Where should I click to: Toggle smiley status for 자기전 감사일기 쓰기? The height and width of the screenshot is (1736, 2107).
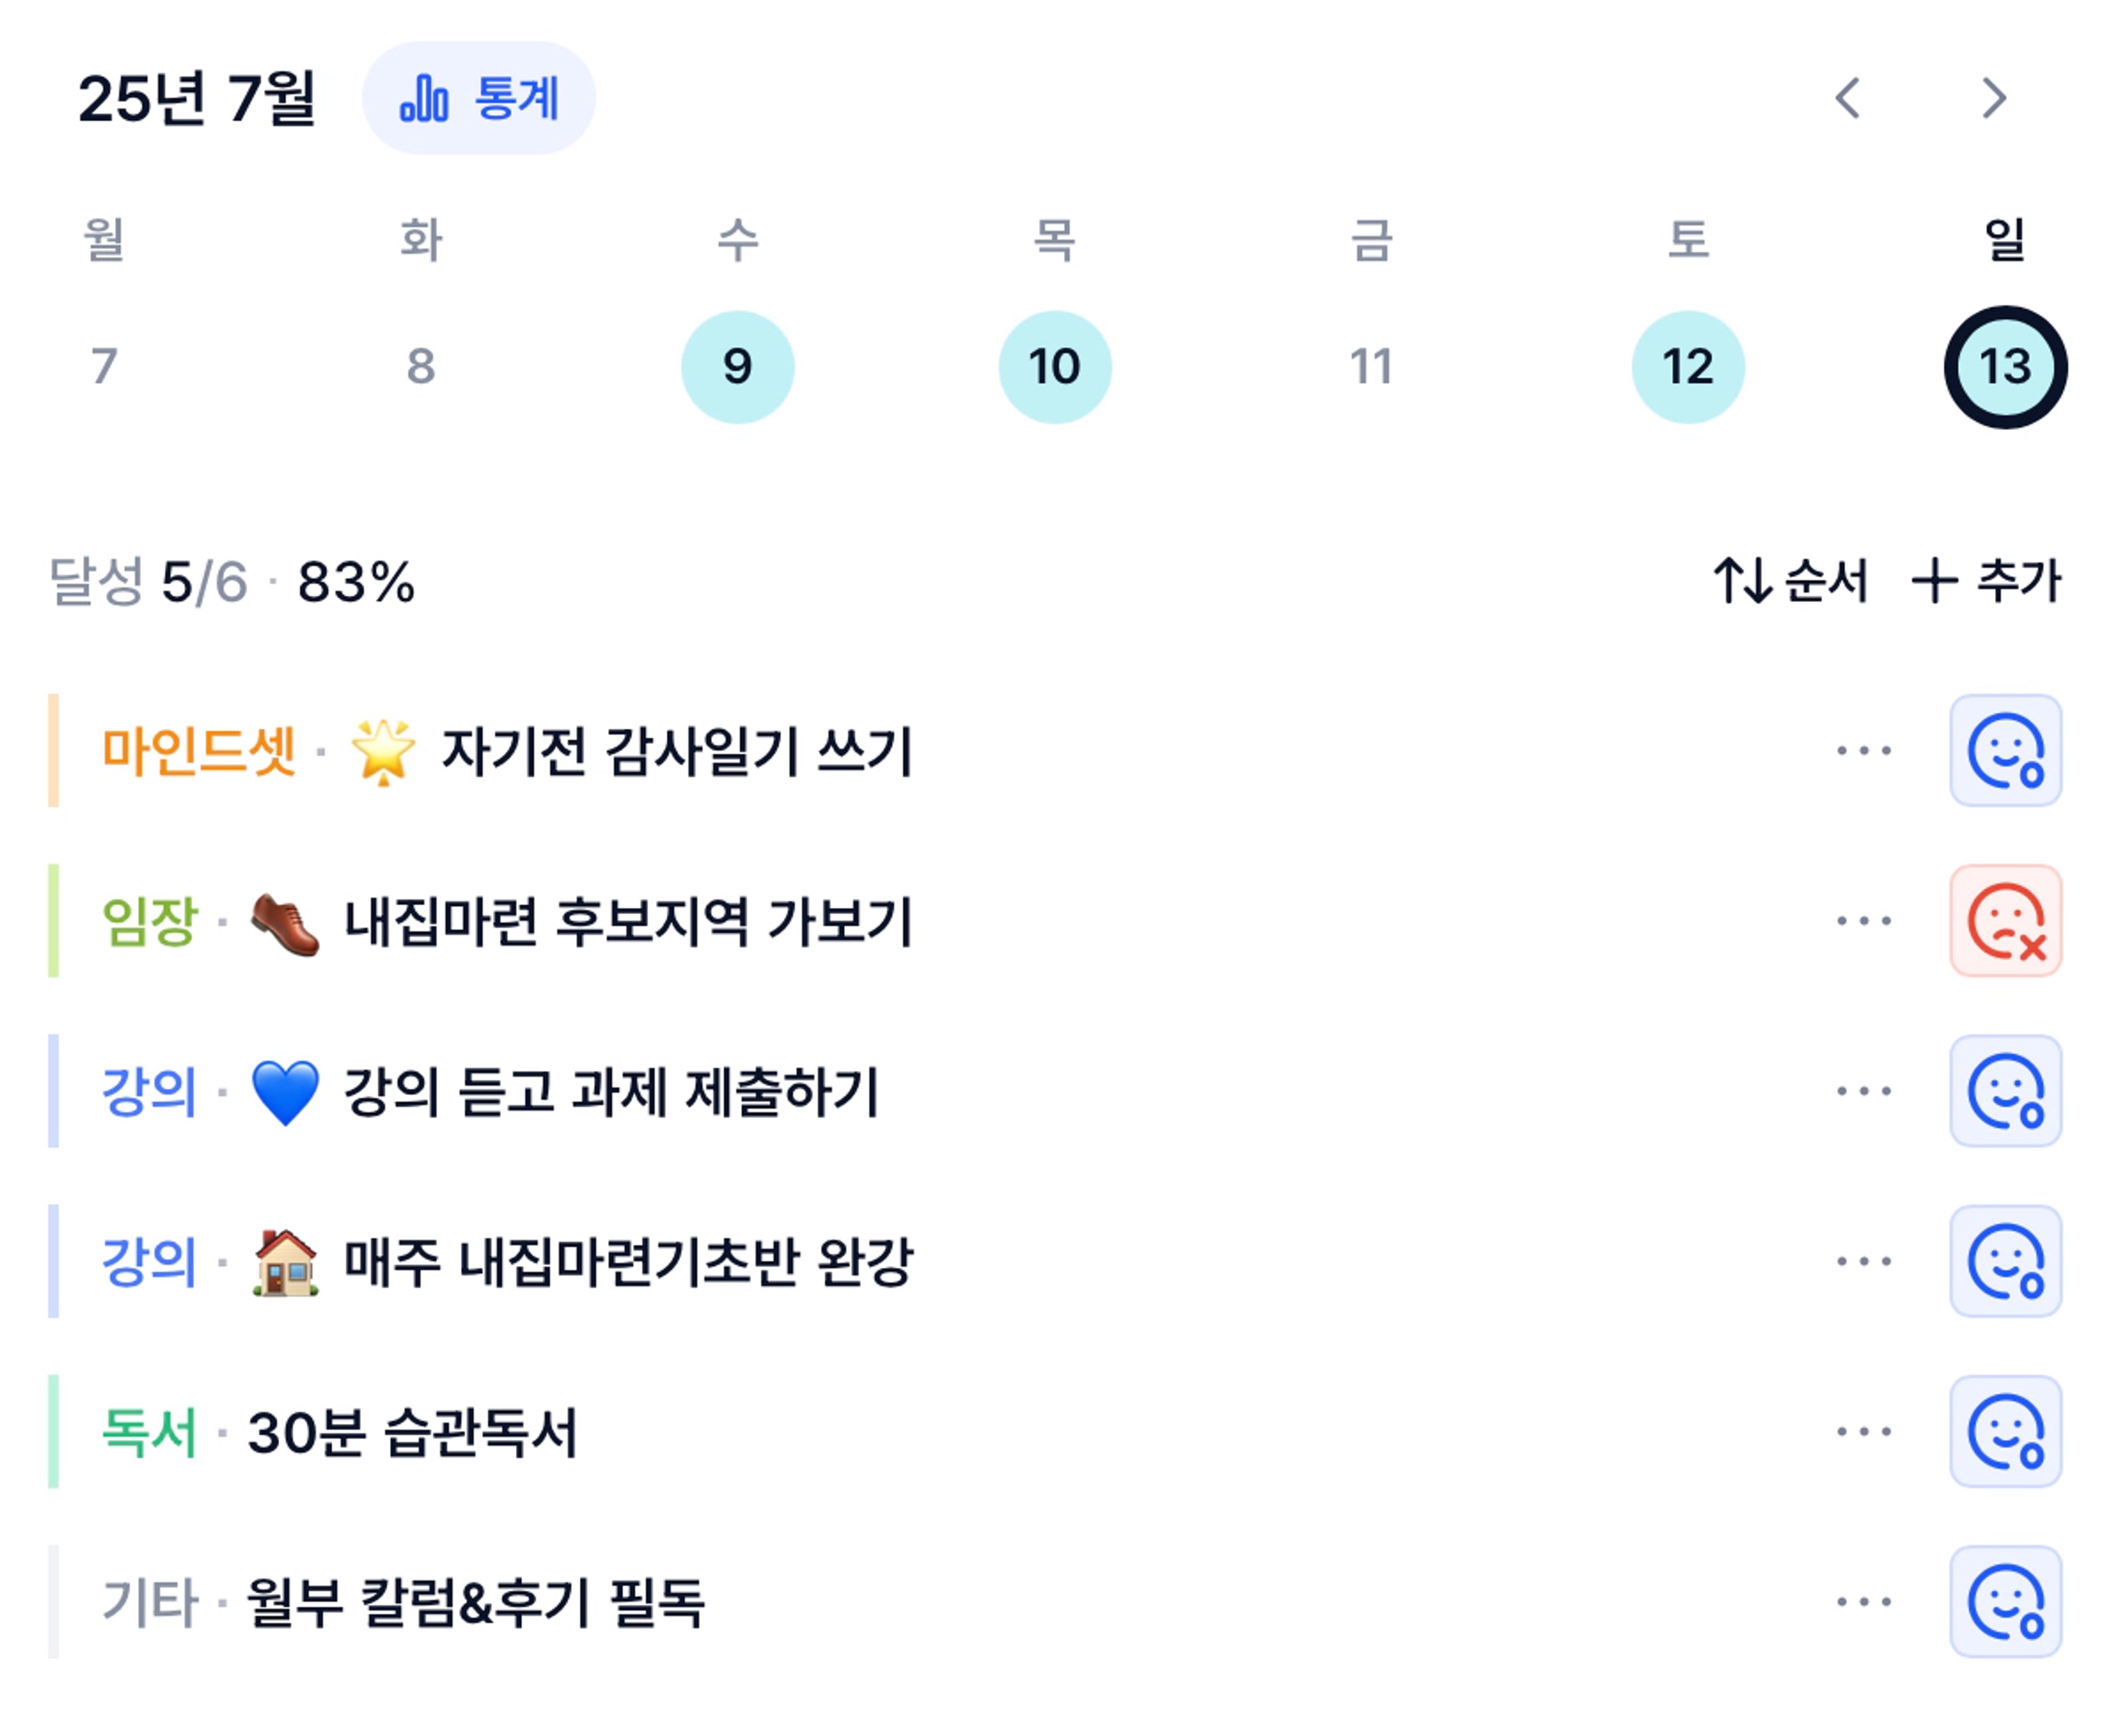coord(2005,750)
